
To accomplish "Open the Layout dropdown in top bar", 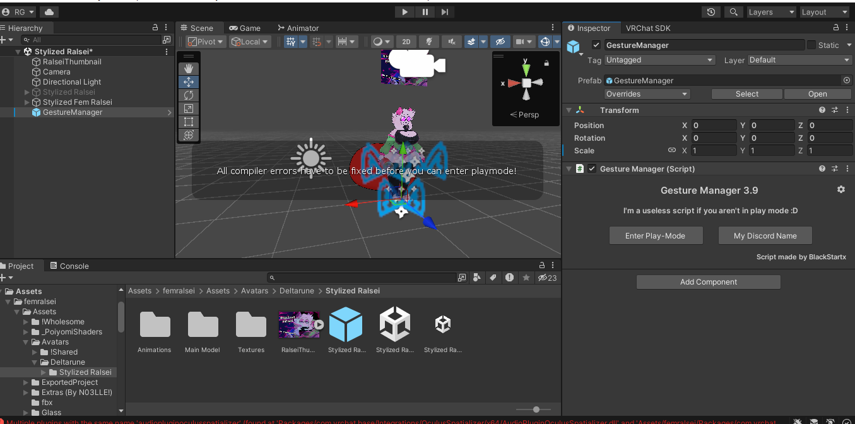I will click(x=825, y=12).
